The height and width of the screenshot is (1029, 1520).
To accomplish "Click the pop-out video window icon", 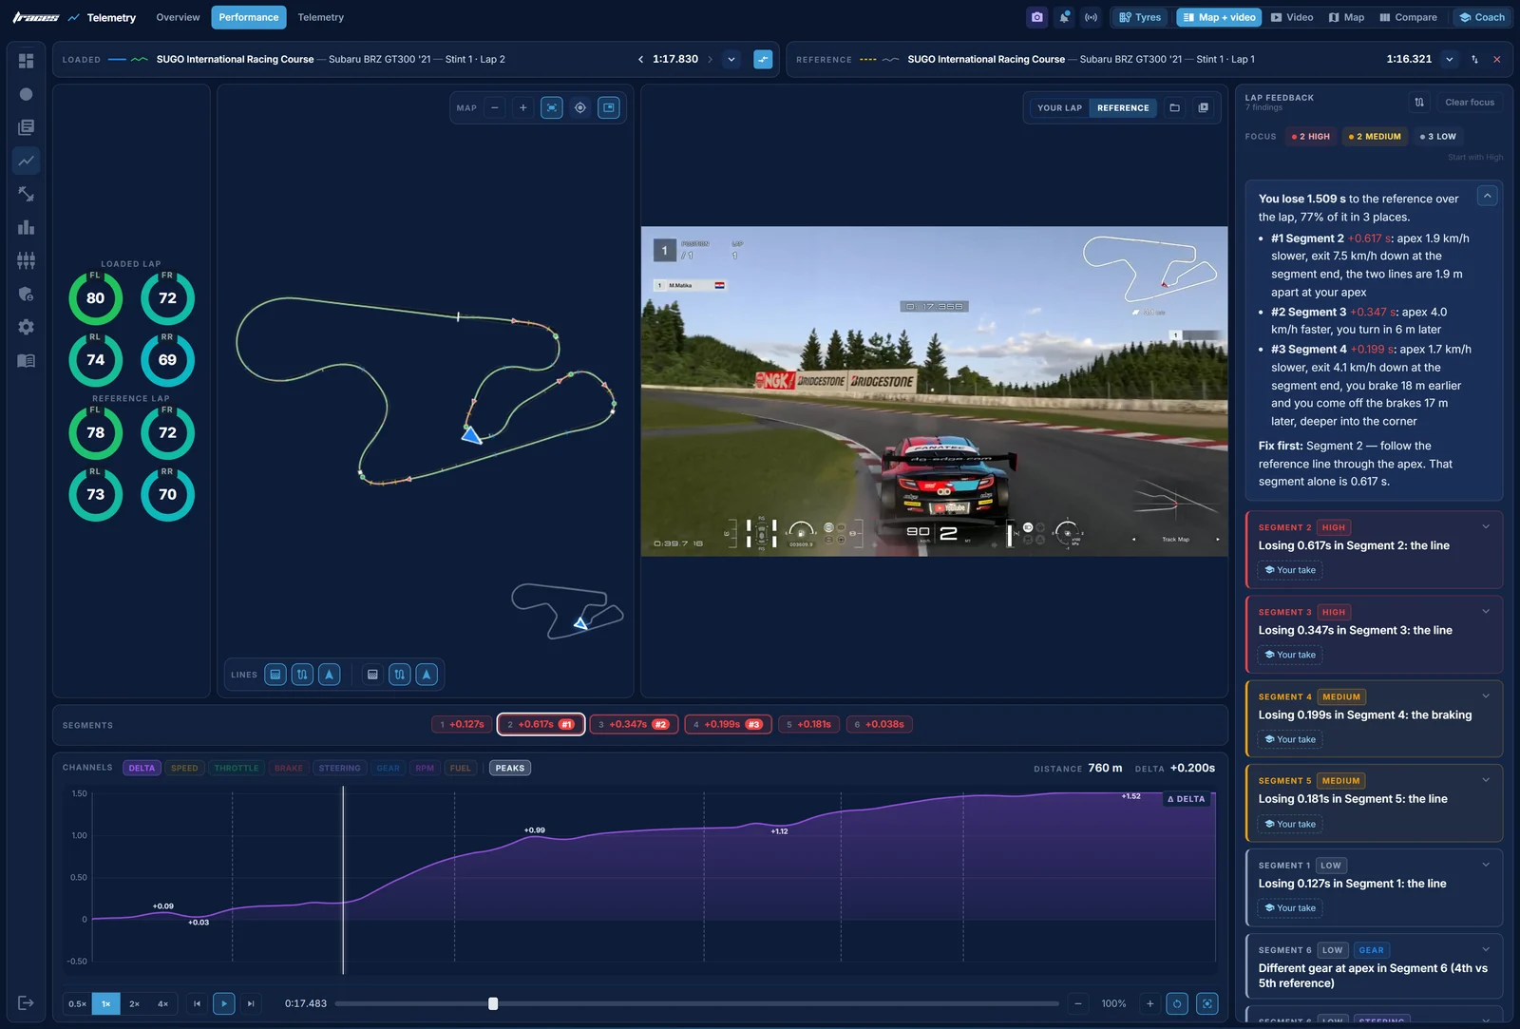I will [x=1204, y=107].
